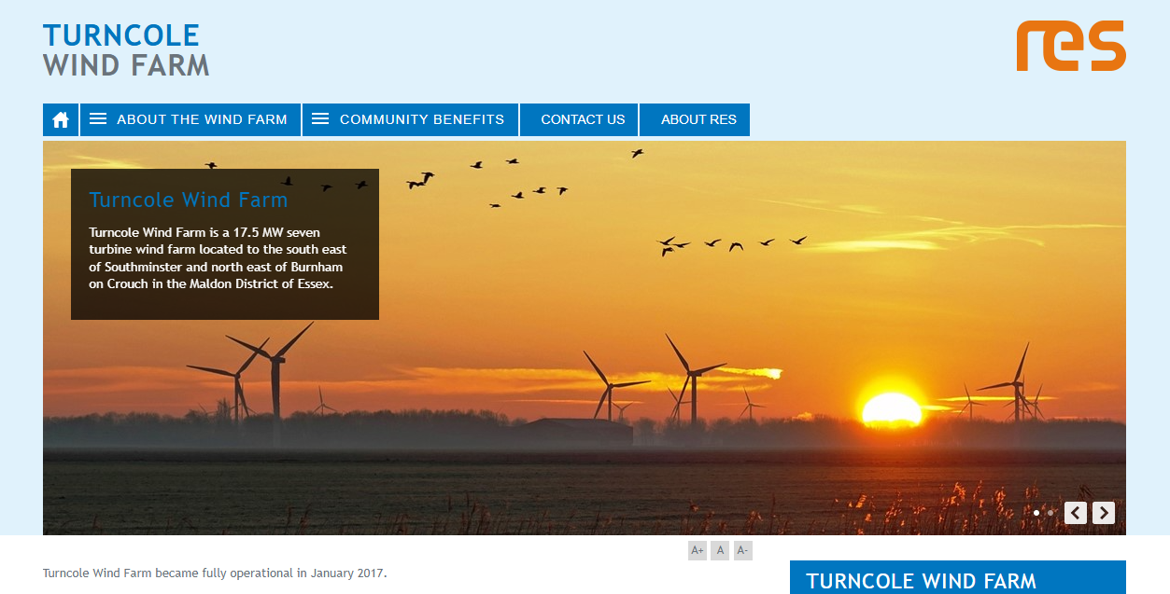Reset font size with the middle A control

pos(720,550)
